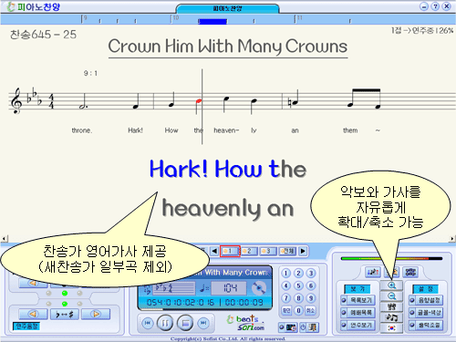This screenshot has width=456, height=342.
Task: Click scroll right arrow on score scrollbar
Action: (452, 239)
